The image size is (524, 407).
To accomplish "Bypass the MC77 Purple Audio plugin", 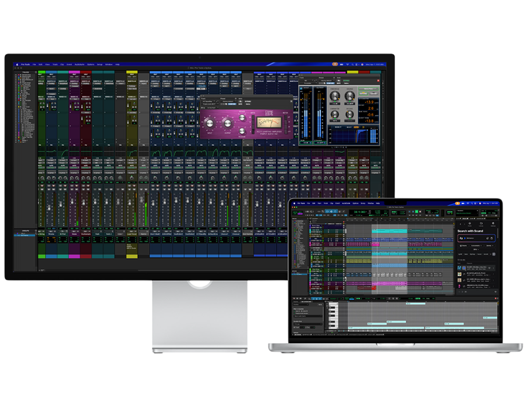I will pos(247,101).
